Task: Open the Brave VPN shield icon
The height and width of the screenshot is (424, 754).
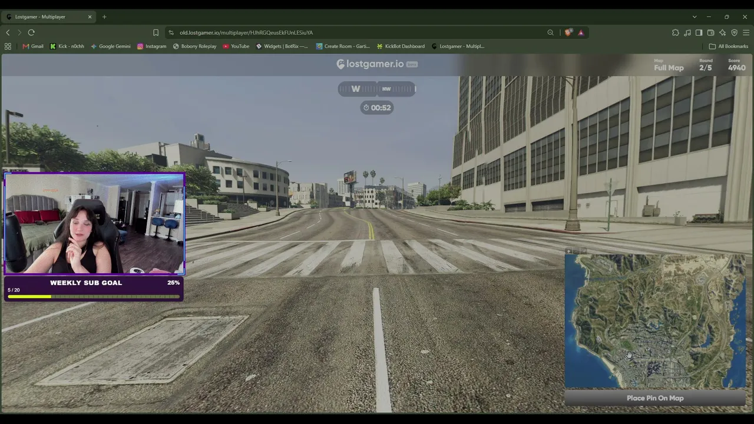Action: [734, 32]
